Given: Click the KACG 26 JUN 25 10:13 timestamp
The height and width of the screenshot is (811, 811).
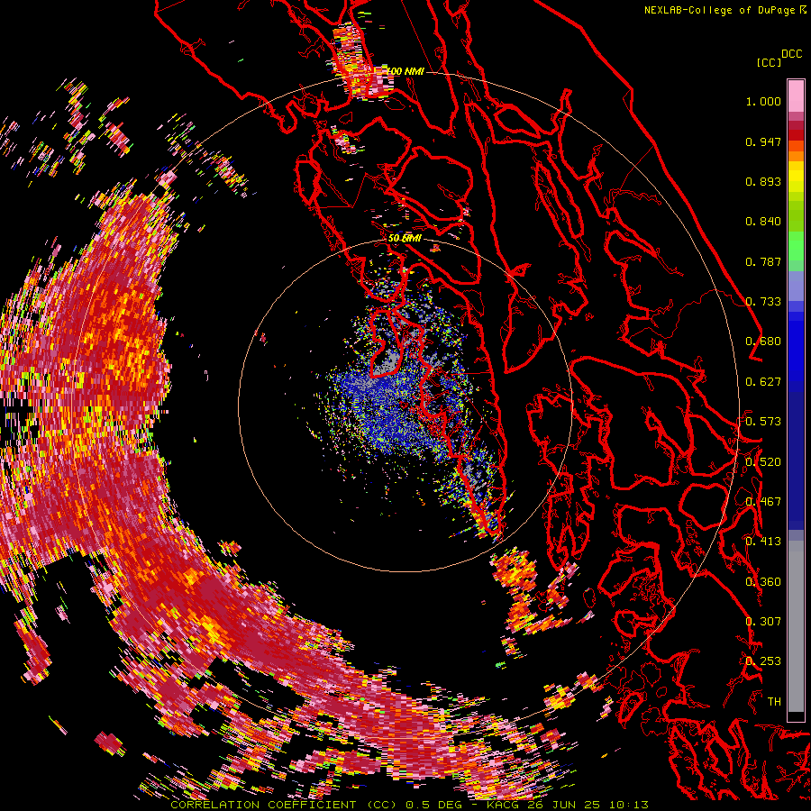Looking at the screenshot, I should coord(568,805).
